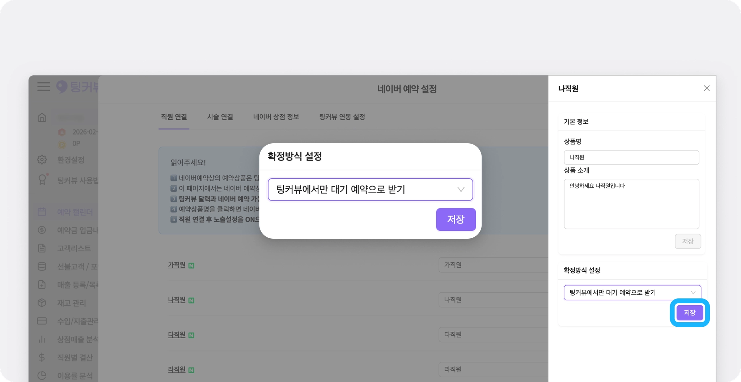Select 고객리스트 in the sidebar menu

74,248
